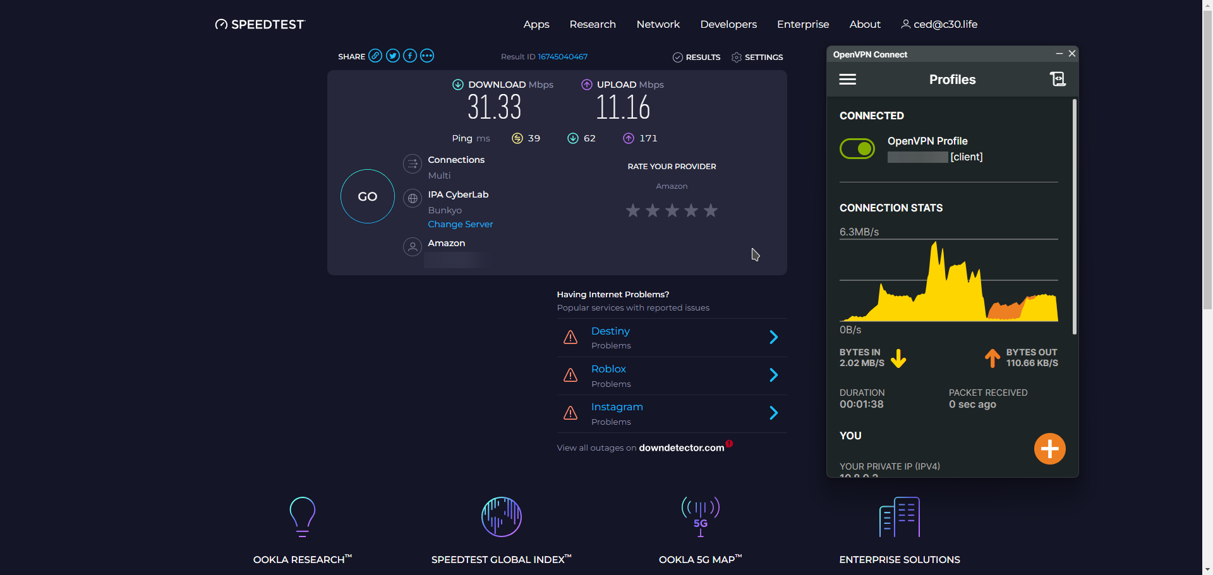This screenshot has height=575, width=1213.
Task: Expand Instagram problems chevron
Action: [773, 413]
